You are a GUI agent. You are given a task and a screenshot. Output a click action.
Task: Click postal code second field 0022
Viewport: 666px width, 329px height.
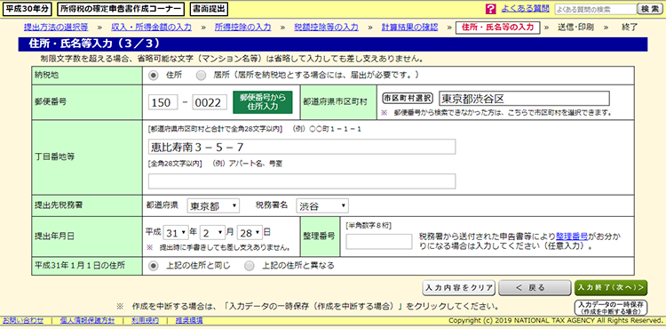(x=210, y=102)
